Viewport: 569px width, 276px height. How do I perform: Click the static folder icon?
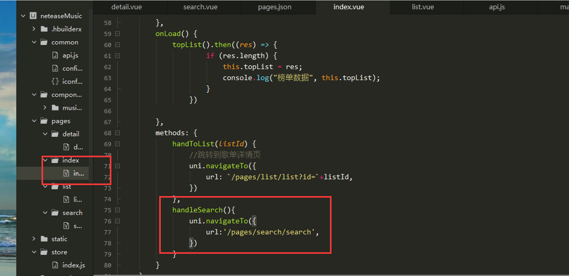(x=44, y=239)
